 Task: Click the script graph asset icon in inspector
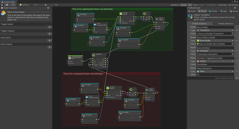click(x=3, y=13)
